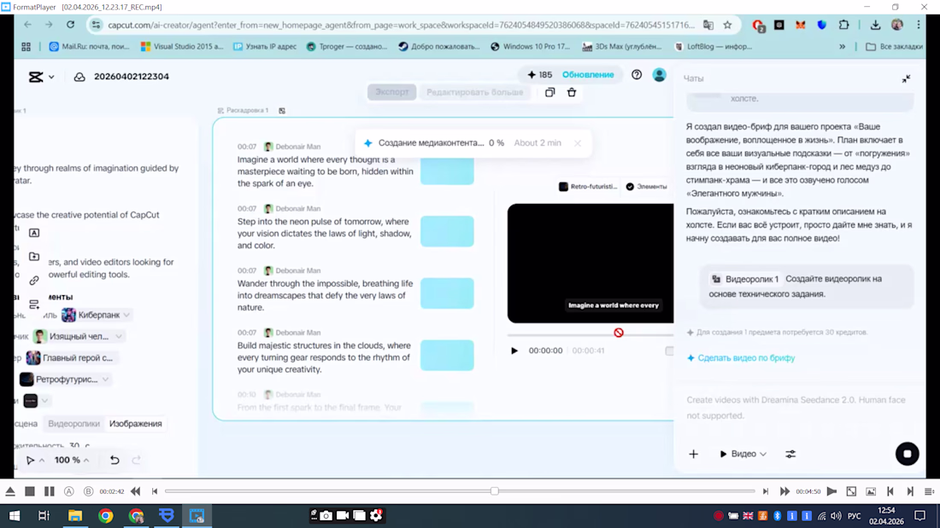Viewport: 940px width, 528px height.
Task: Click the redo arrow
Action: 136,460
